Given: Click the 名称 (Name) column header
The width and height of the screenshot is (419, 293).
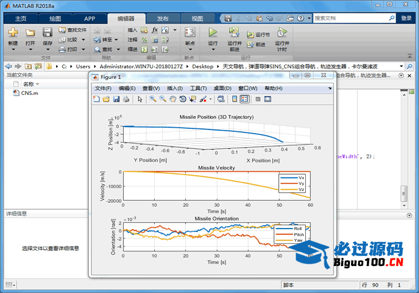Looking at the screenshot, I should (x=29, y=84).
